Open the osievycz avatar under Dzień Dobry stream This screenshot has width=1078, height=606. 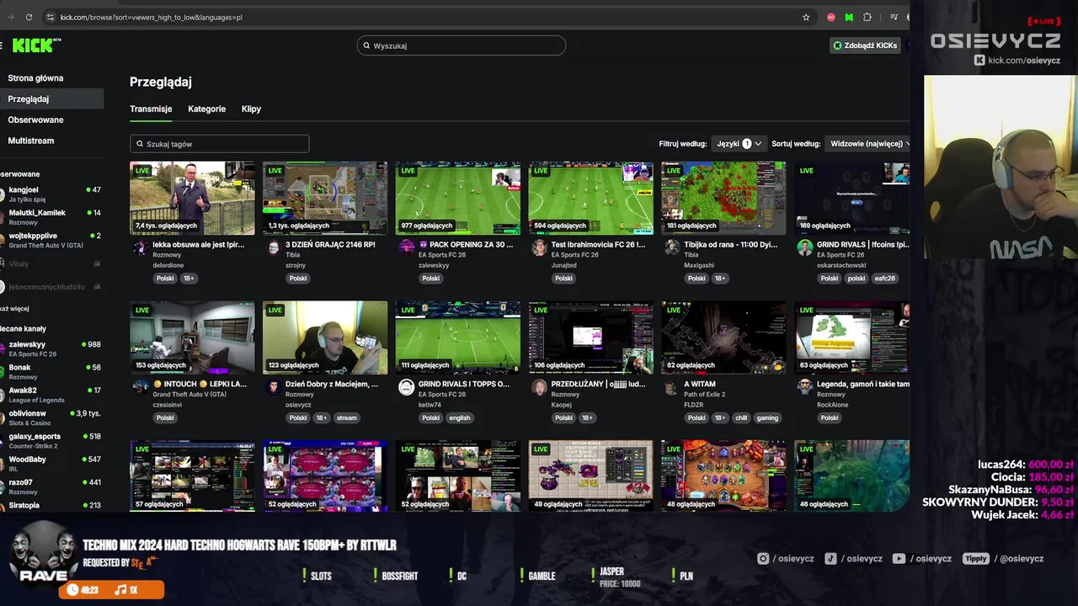point(273,387)
